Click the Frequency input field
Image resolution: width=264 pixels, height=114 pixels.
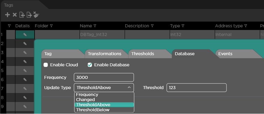pos(104,77)
